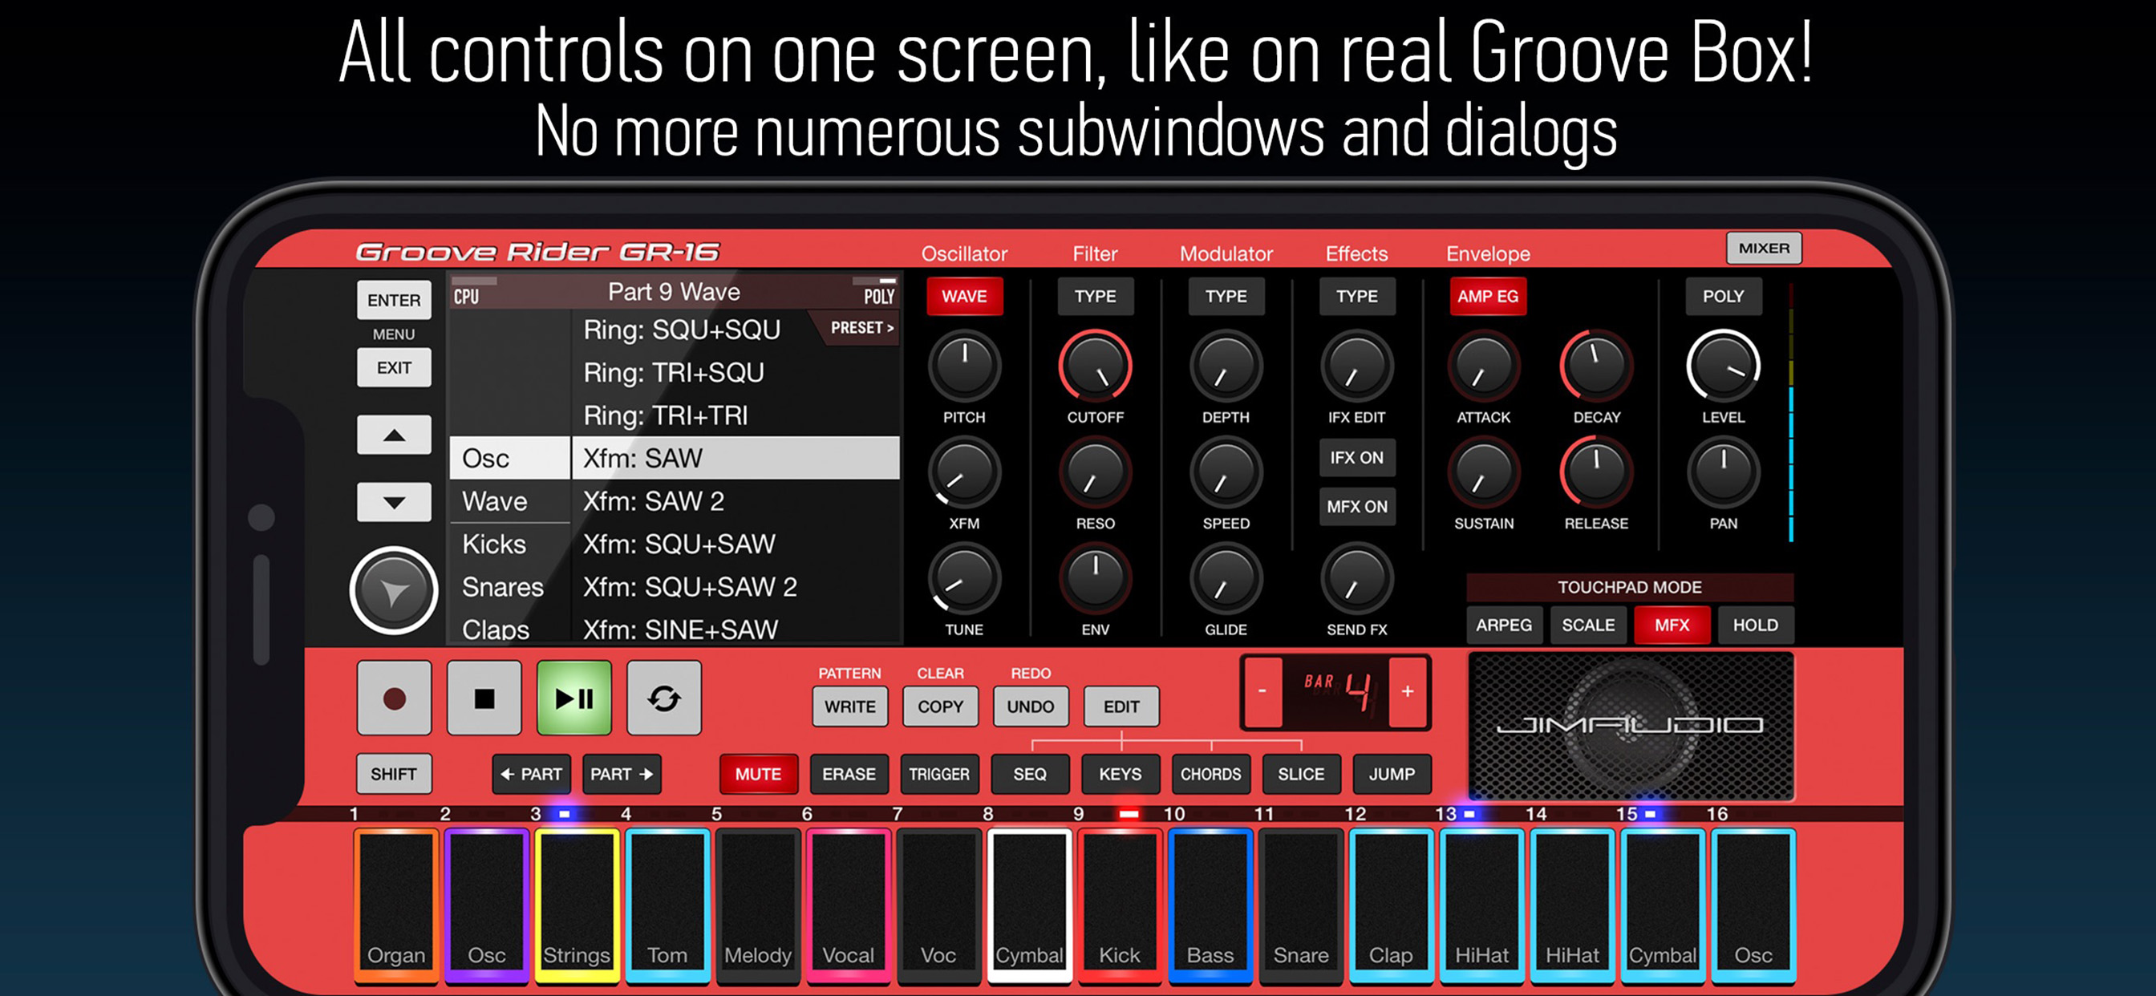Click the Stop transport button
Image resolution: width=2156 pixels, height=996 pixels.
tap(484, 698)
